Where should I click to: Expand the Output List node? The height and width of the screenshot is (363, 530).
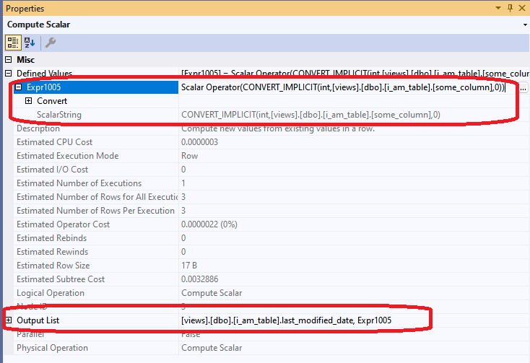pyautogui.click(x=8, y=320)
